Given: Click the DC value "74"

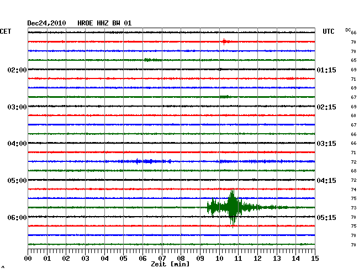Looking at the screenshot, I should pos(353,190).
